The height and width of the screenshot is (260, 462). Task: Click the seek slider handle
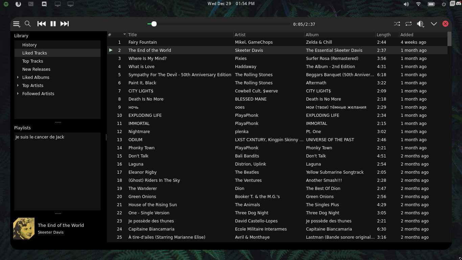154,24
